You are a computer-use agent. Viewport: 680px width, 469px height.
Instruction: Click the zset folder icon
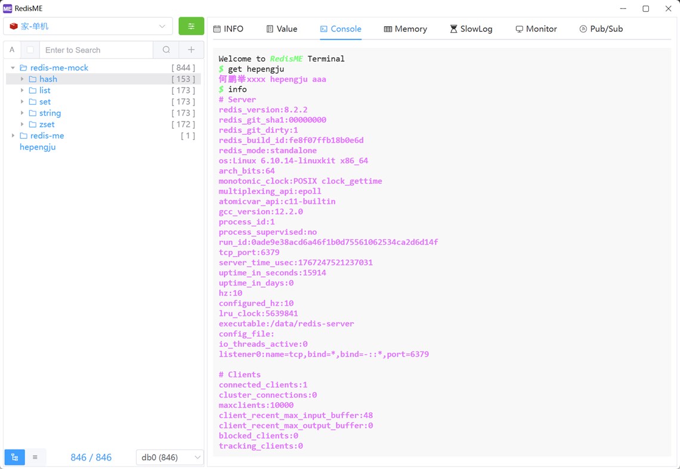33,125
